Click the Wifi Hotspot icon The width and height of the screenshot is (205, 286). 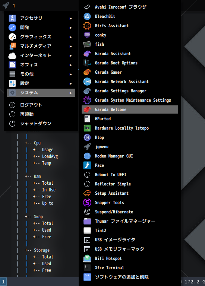coord(87,258)
